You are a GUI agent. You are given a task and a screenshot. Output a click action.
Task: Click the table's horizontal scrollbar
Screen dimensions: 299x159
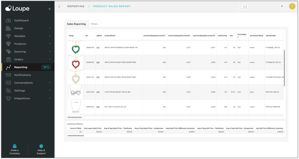(x=75, y=117)
